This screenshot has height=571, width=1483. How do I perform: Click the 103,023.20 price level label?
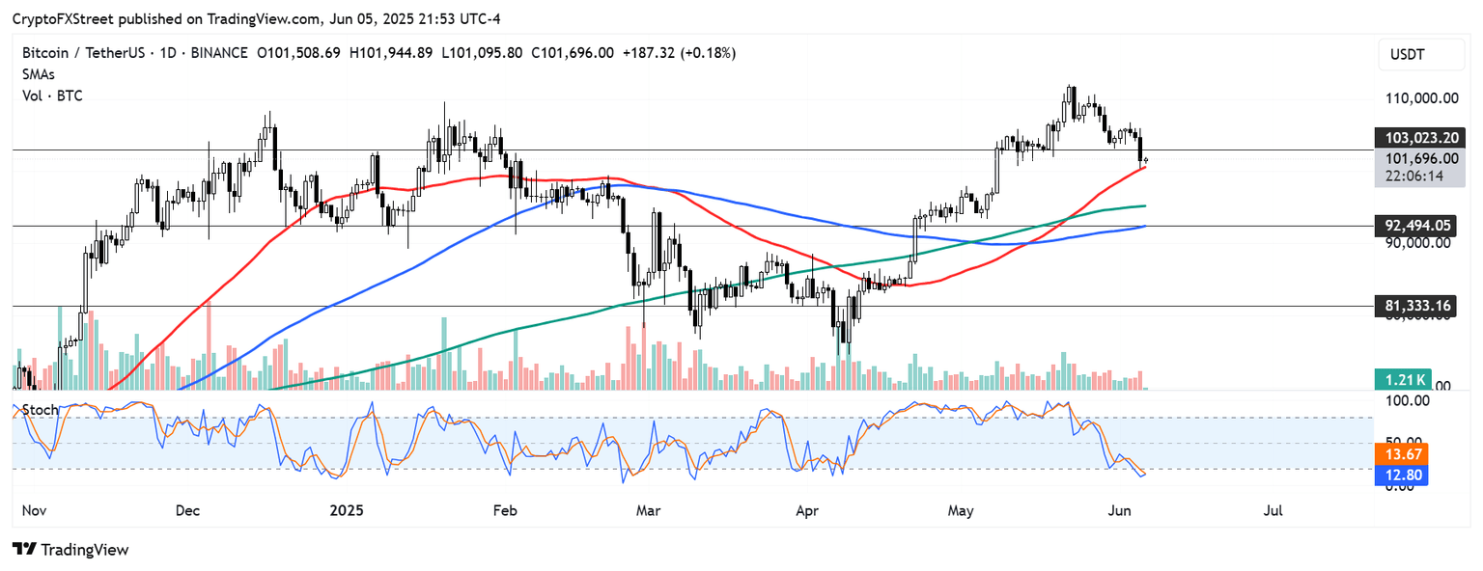click(1416, 138)
